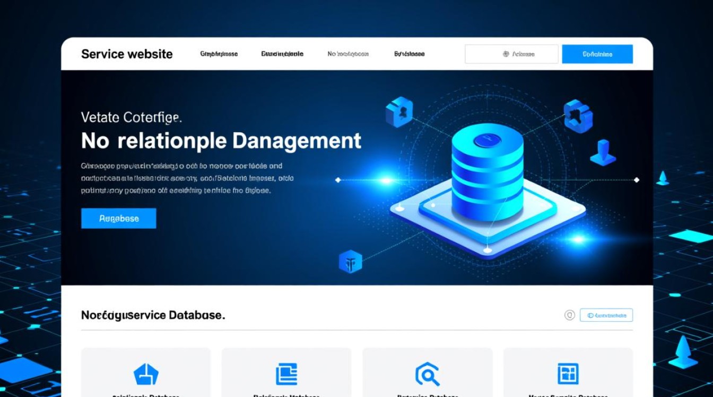Open the first navigation menu item
Image resolution: width=713 pixels, height=397 pixels.
(x=219, y=54)
